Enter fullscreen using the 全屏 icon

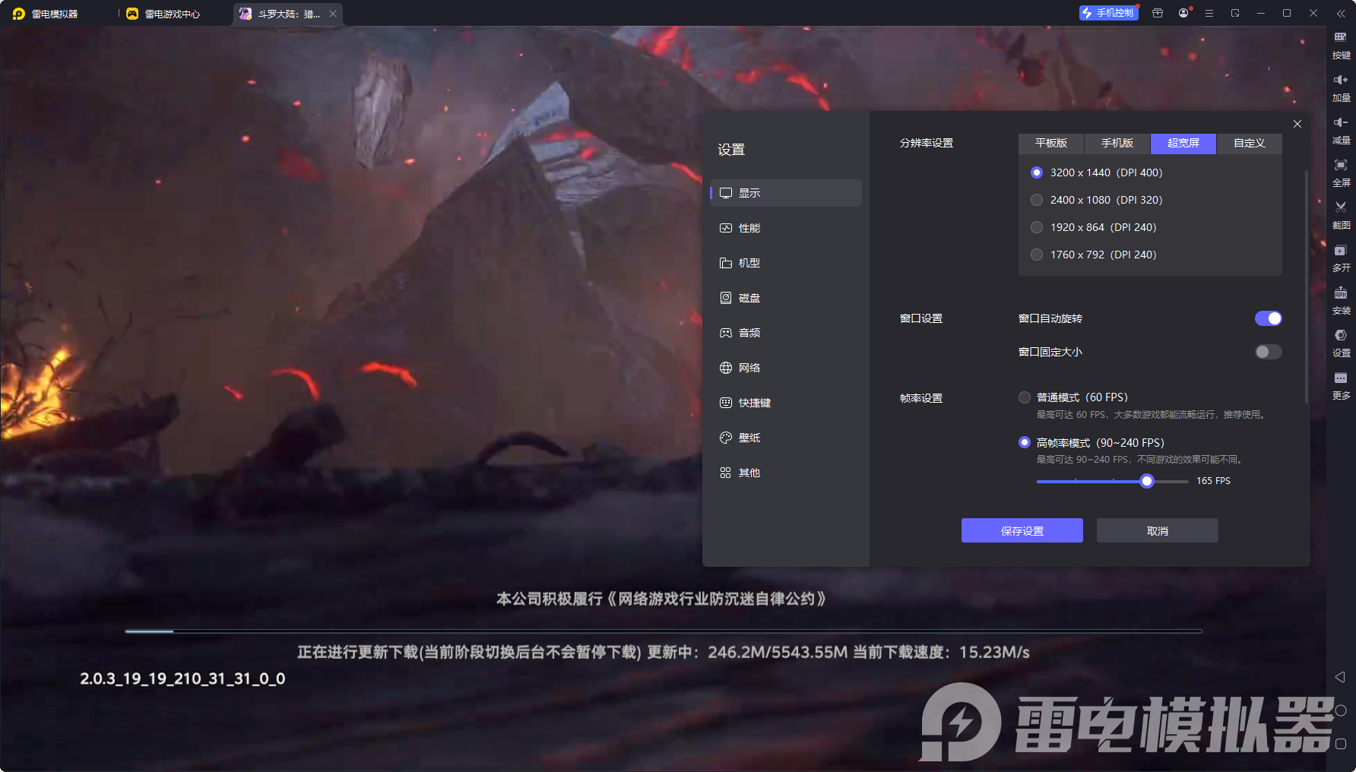coord(1341,172)
